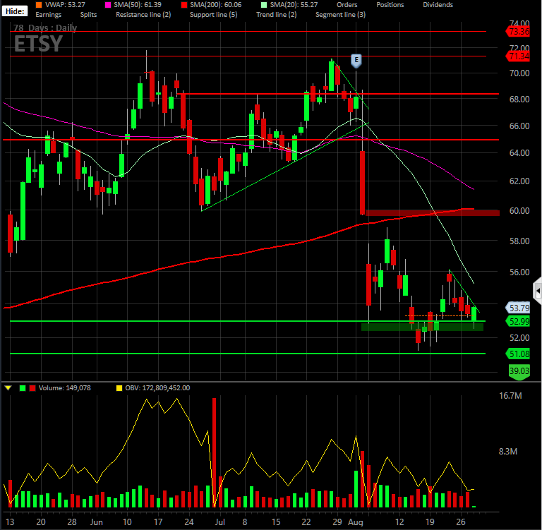
Task: Toggle Splits markers
Action: 88,15
